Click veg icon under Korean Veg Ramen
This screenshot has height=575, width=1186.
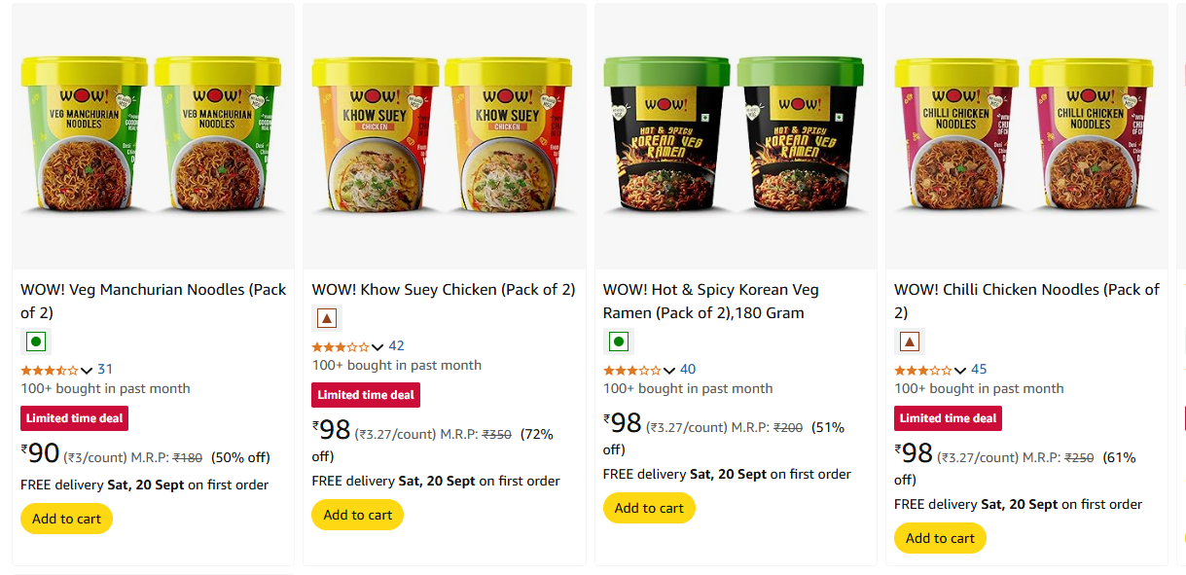point(619,341)
